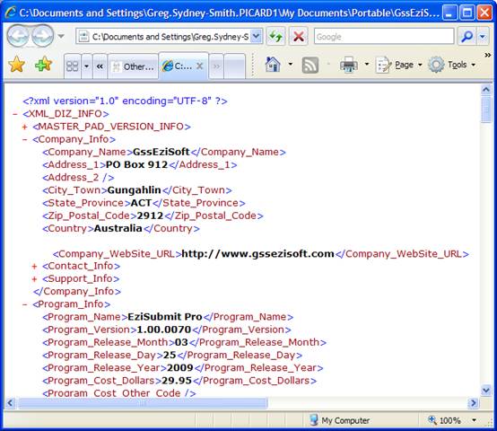Switch to the Other... tab
497x431 pixels.
(x=133, y=66)
